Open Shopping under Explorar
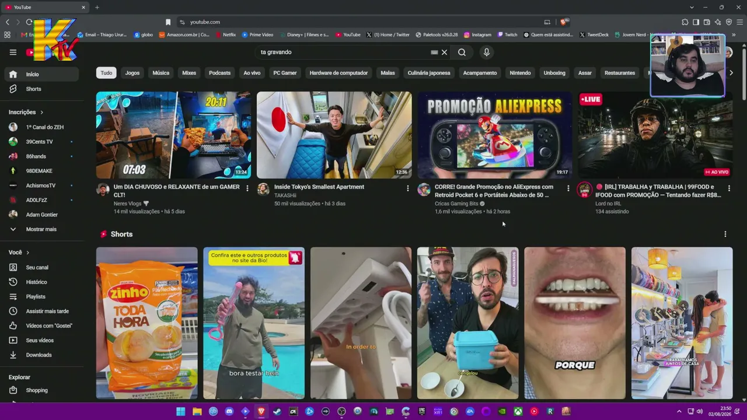The image size is (747, 420). (41, 390)
